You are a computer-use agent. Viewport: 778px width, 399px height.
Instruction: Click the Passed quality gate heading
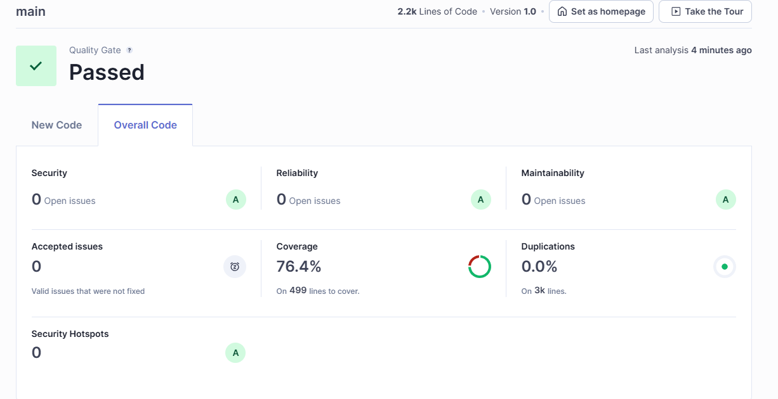click(107, 72)
